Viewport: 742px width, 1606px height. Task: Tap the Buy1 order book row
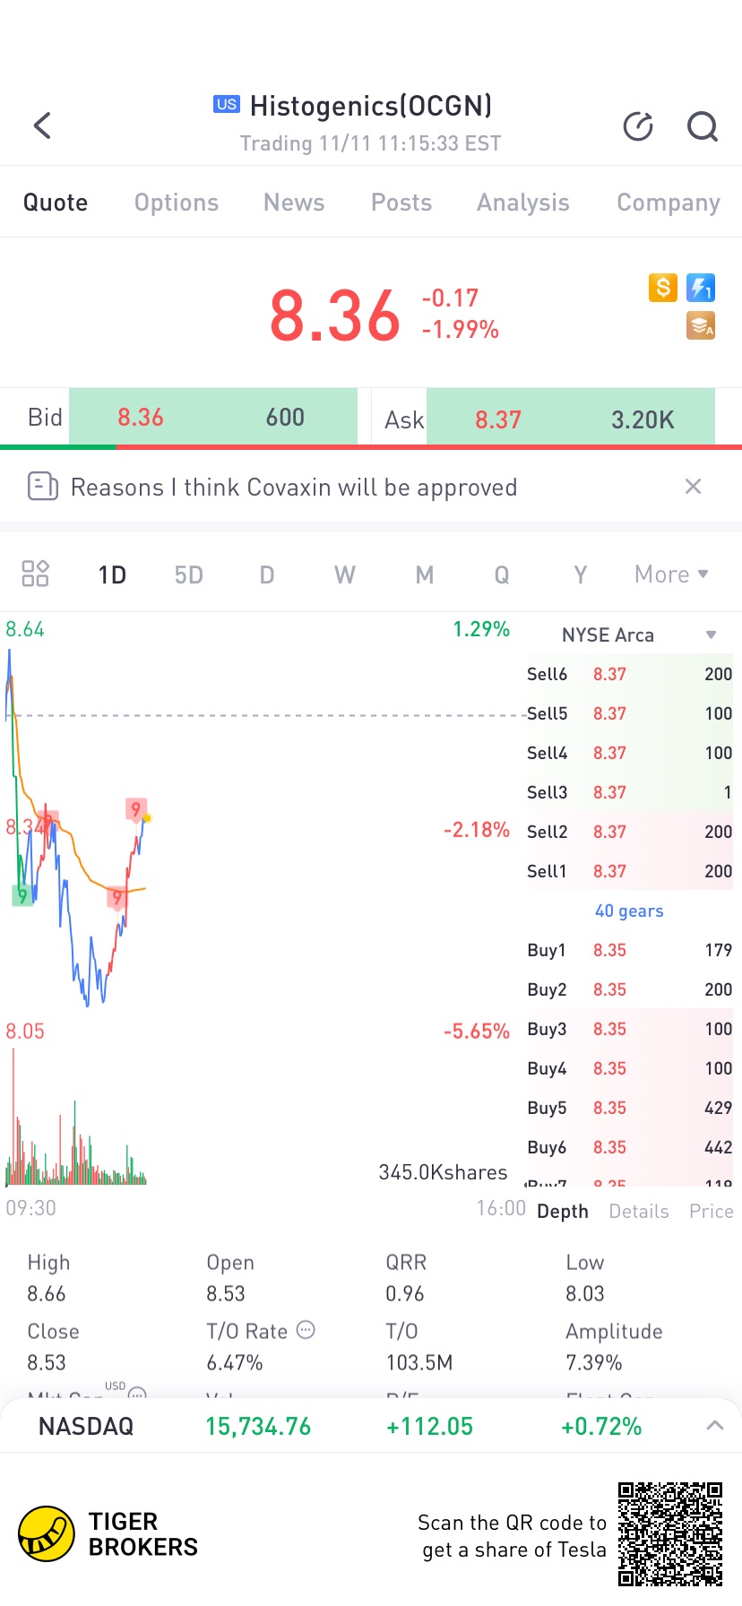pyautogui.click(x=629, y=950)
